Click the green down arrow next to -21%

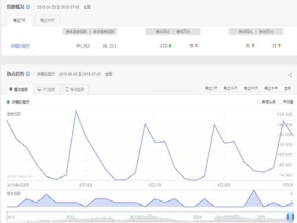(170, 46)
